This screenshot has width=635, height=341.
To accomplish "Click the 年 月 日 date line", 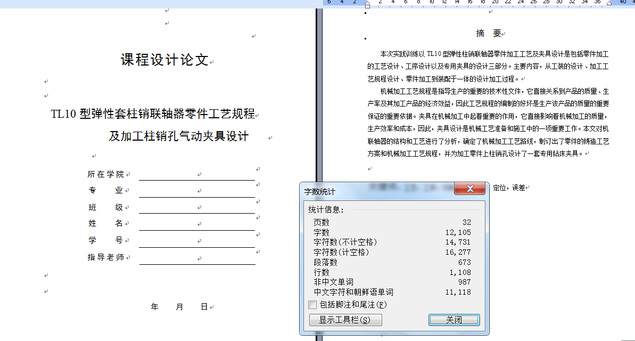I will pos(179,307).
